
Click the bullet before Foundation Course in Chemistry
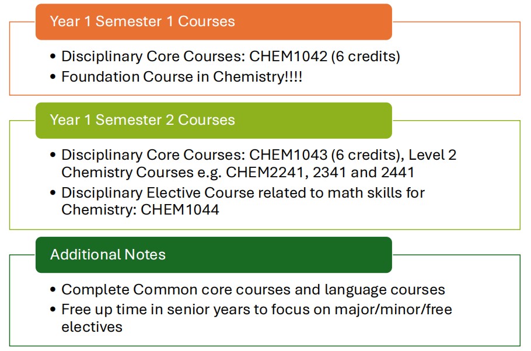click(x=54, y=78)
